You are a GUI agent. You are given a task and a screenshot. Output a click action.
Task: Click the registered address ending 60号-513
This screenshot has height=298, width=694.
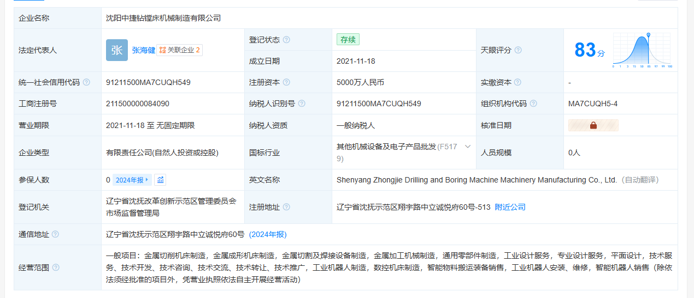coord(414,207)
